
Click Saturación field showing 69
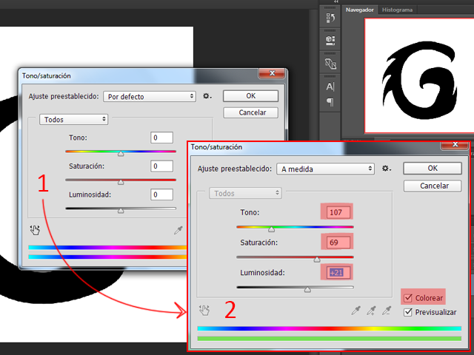[338, 243]
